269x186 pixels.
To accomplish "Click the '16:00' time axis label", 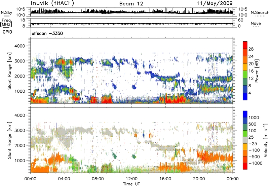I will pyautogui.click(x=165, y=179).
